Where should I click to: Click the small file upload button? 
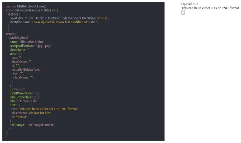183,12
